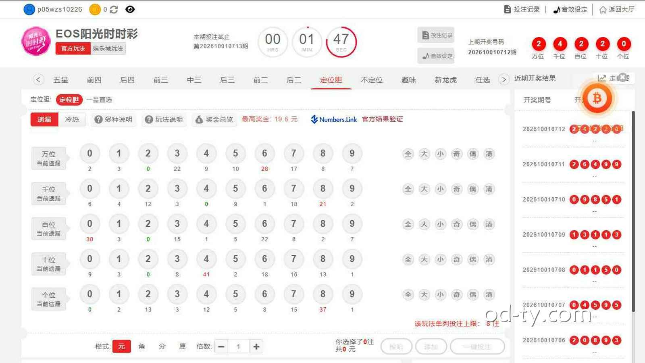Select the 定位胆 red pill option

click(x=69, y=100)
